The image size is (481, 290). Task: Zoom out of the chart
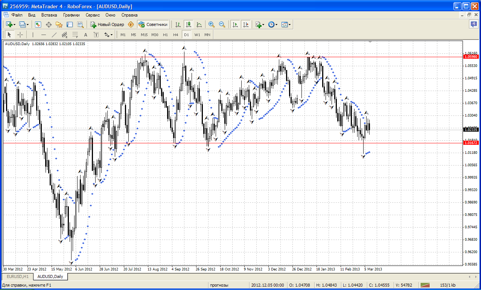click(222, 24)
